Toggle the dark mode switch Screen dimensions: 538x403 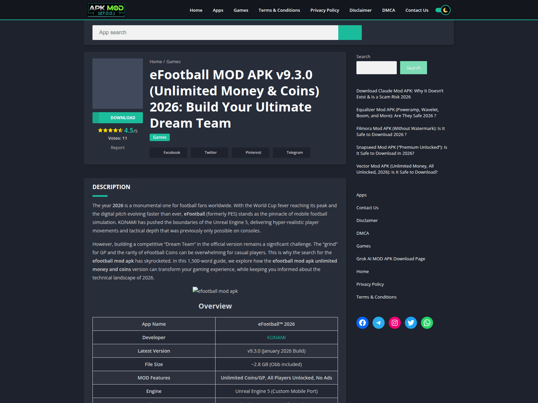coord(443,10)
